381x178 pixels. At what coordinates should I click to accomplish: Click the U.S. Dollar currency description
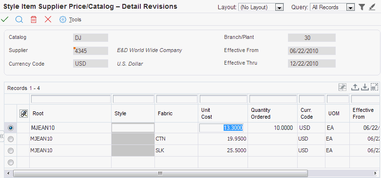[130, 64]
